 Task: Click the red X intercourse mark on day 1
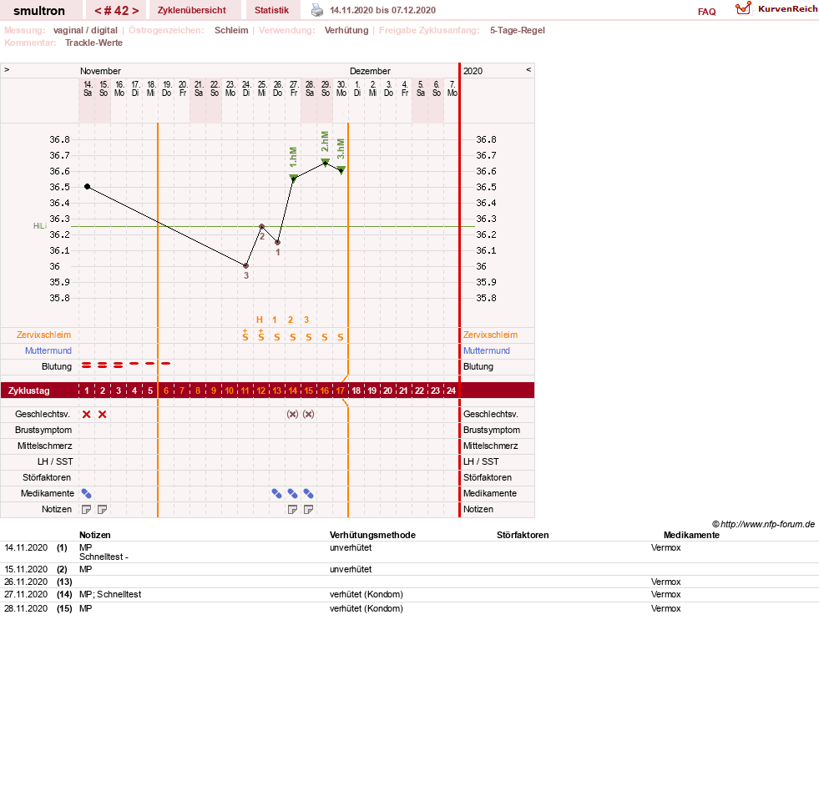click(87, 415)
